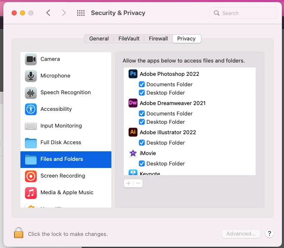The height and width of the screenshot is (248, 284).
Task: Click the Adobe Photoshop 2022 app name
Action: pos(169,74)
